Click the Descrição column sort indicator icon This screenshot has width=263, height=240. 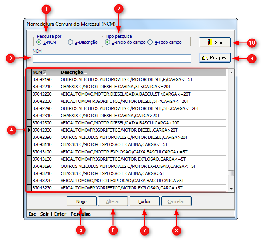pyautogui.click(x=86, y=73)
